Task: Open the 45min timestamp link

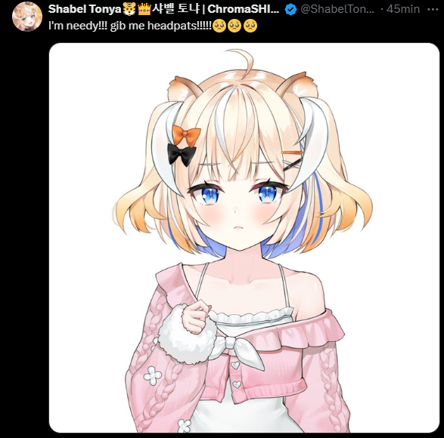Action: (403, 9)
